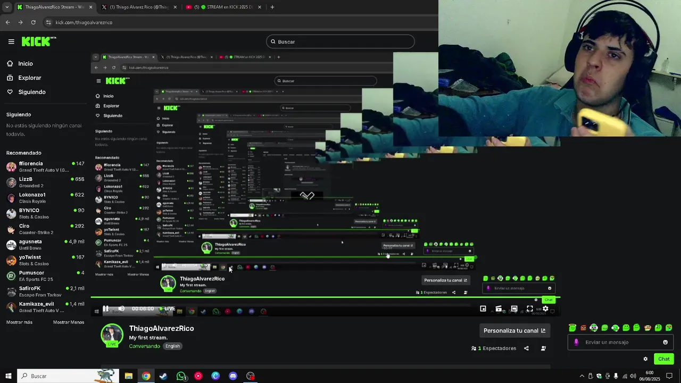Viewport: 681px width, 383px height.
Task: Pause the live stream player
Action: [x=106, y=309]
